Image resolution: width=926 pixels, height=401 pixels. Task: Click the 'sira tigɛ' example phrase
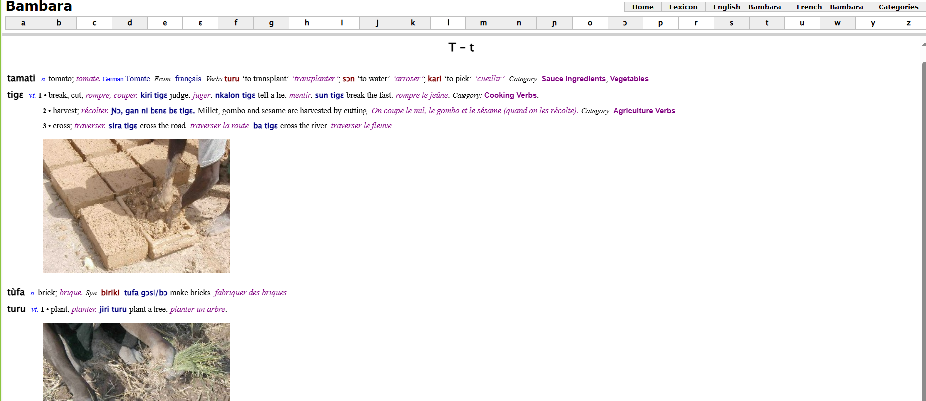[x=123, y=126]
